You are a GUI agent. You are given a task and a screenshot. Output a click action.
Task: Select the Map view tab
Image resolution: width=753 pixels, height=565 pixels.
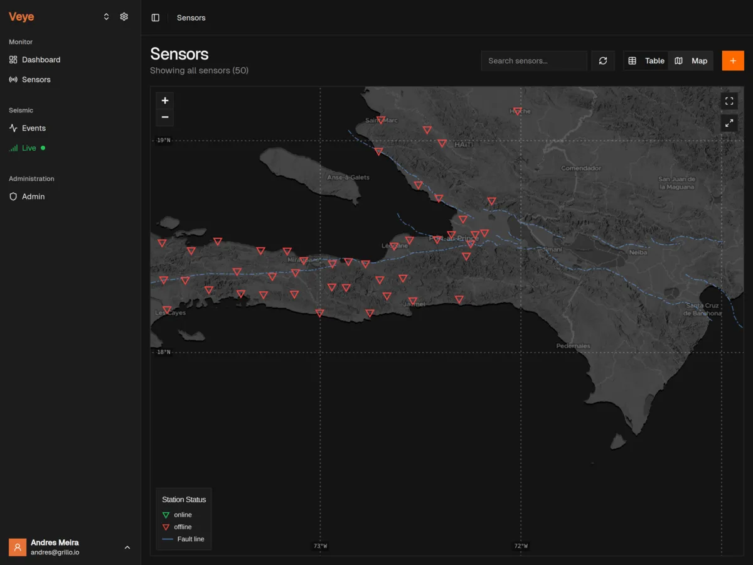coord(692,60)
